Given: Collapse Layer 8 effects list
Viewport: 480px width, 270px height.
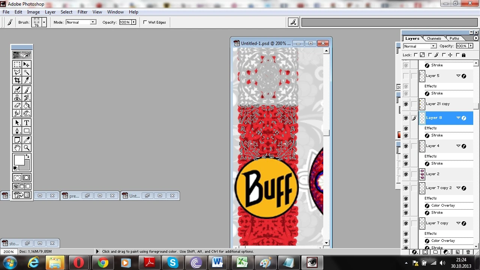Looking at the screenshot, I should point(458,118).
